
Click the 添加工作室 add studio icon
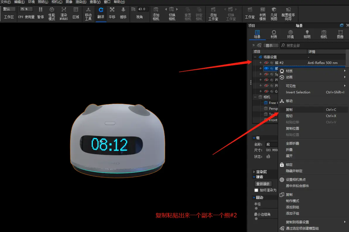pyautogui.click(x=213, y=9)
